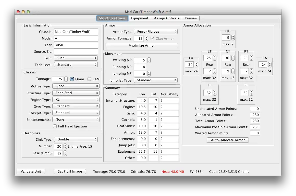Adjust the heat sink Number stepper
Screen dimensions: 296x196
pyautogui.click(x=65, y=146)
